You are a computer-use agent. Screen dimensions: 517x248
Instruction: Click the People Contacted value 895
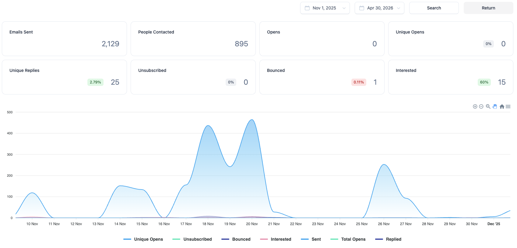coord(241,44)
